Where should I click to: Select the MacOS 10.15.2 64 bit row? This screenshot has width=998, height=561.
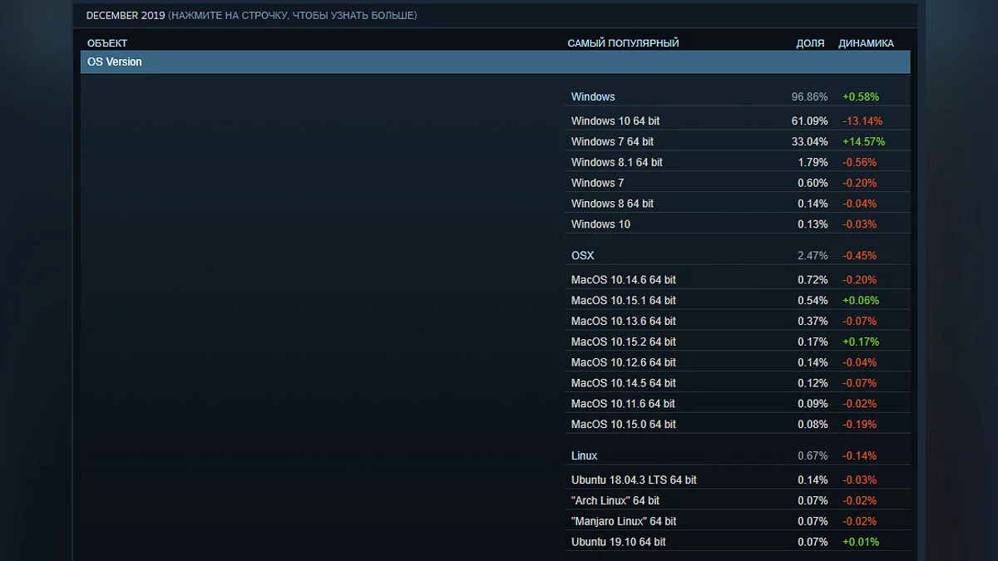tap(623, 342)
